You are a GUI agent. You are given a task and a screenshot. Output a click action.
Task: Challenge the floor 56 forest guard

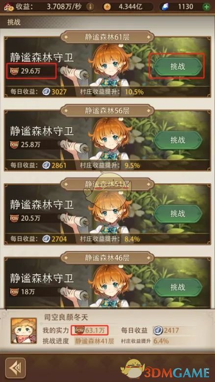pos(178,140)
